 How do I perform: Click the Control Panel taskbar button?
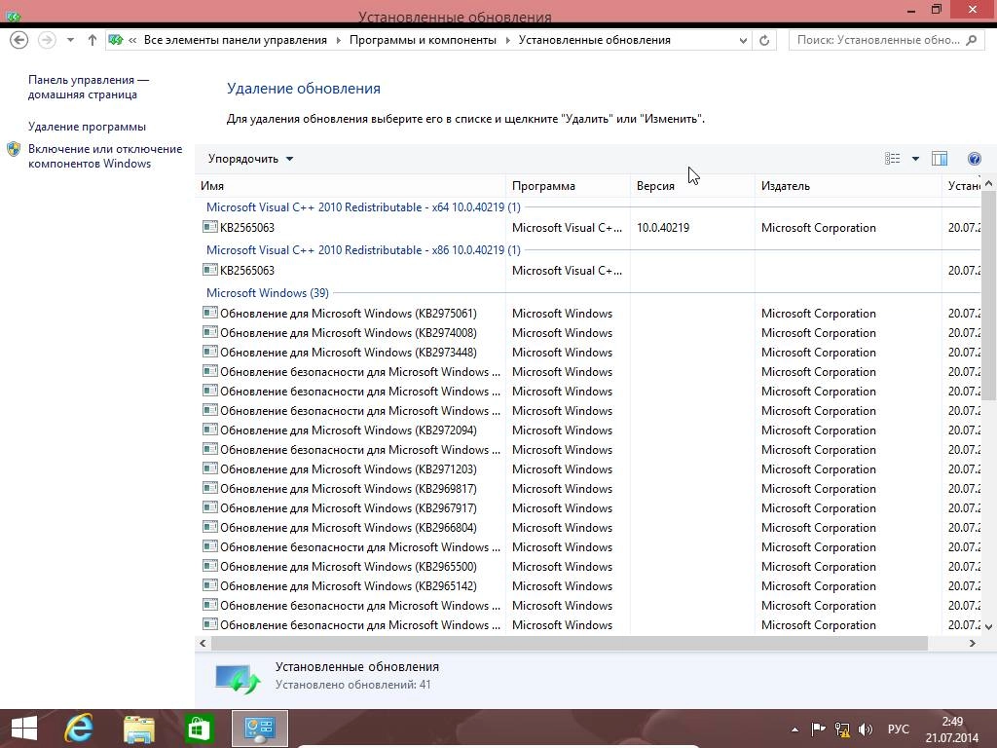[x=259, y=729]
